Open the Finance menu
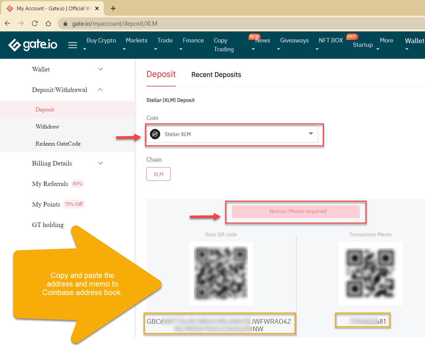The width and height of the screenshot is (425, 347). point(193,40)
